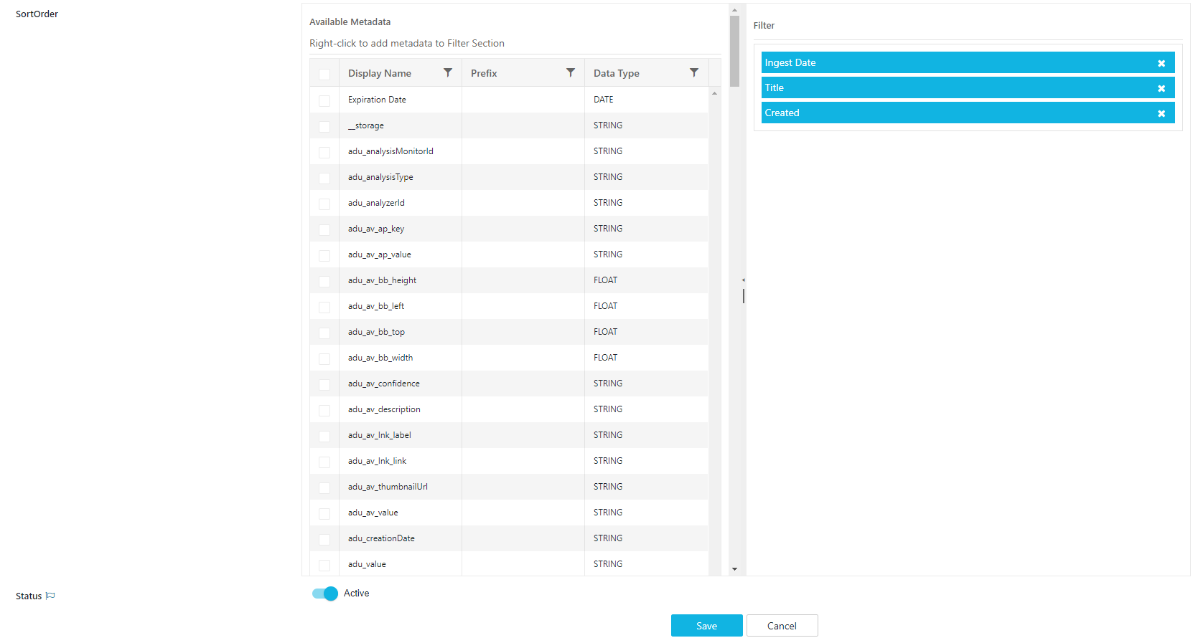Collapse the splitter panel arrow
Viewport: 1193px width, 643px height.
tap(743, 280)
